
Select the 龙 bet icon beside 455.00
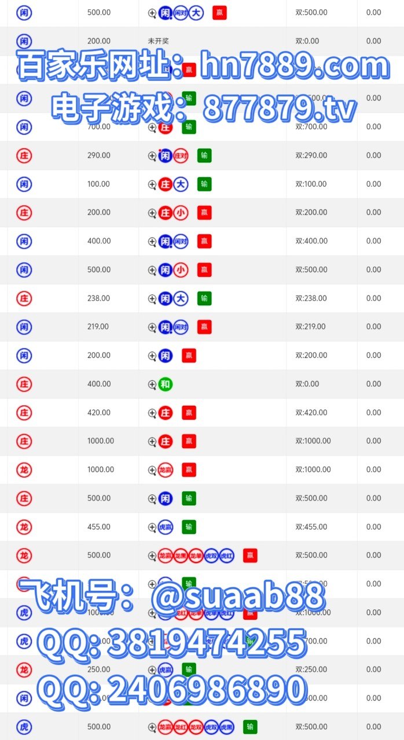click(24, 527)
